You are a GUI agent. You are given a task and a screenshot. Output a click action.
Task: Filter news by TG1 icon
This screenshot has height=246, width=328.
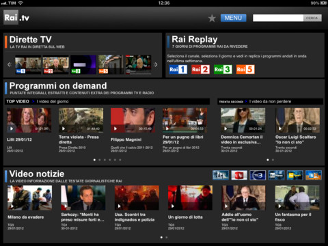[221, 175]
